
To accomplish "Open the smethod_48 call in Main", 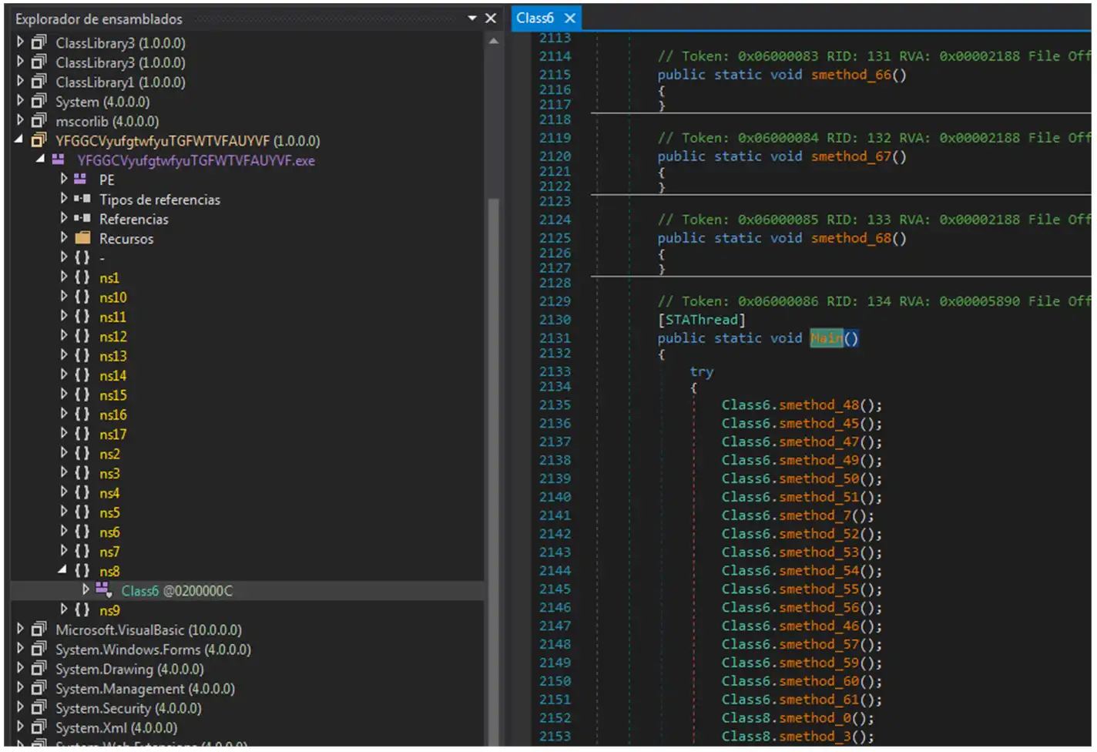I will [x=818, y=405].
